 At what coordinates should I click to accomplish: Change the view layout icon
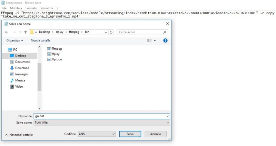(149, 40)
